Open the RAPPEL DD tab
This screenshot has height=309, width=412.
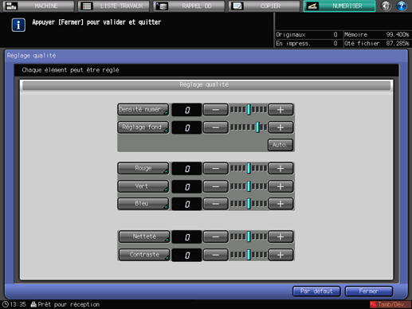189,6
